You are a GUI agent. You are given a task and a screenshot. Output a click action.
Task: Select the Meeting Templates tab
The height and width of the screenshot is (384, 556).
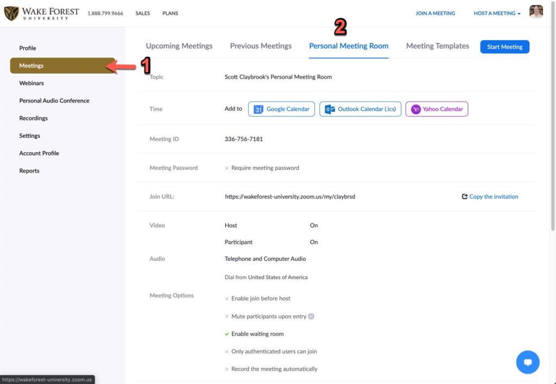tap(437, 46)
